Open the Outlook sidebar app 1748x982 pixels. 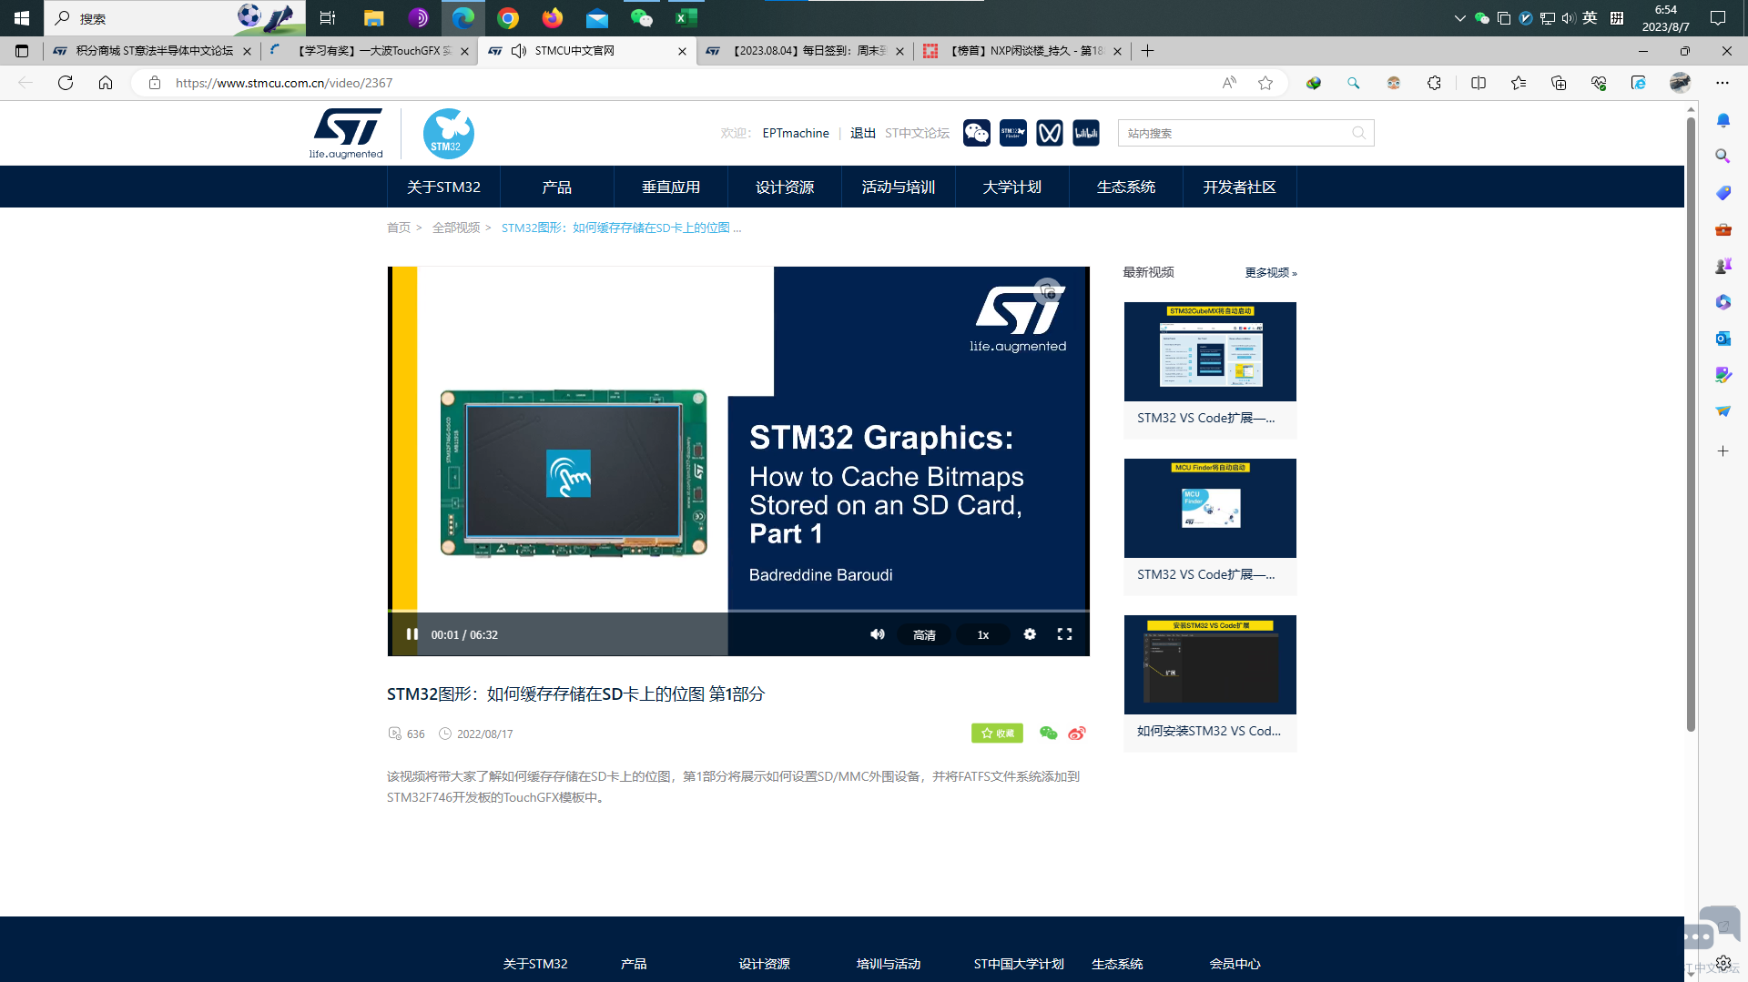1723,339
